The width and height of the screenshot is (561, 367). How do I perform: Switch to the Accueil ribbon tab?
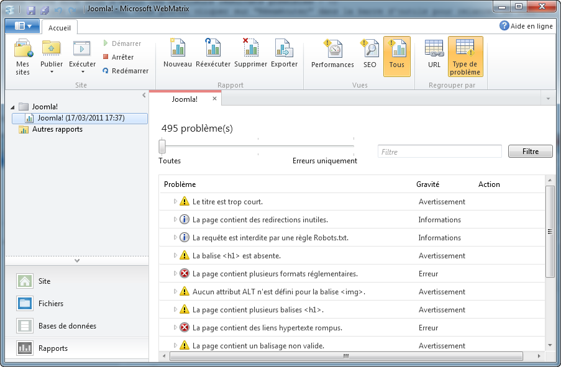tap(59, 27)
